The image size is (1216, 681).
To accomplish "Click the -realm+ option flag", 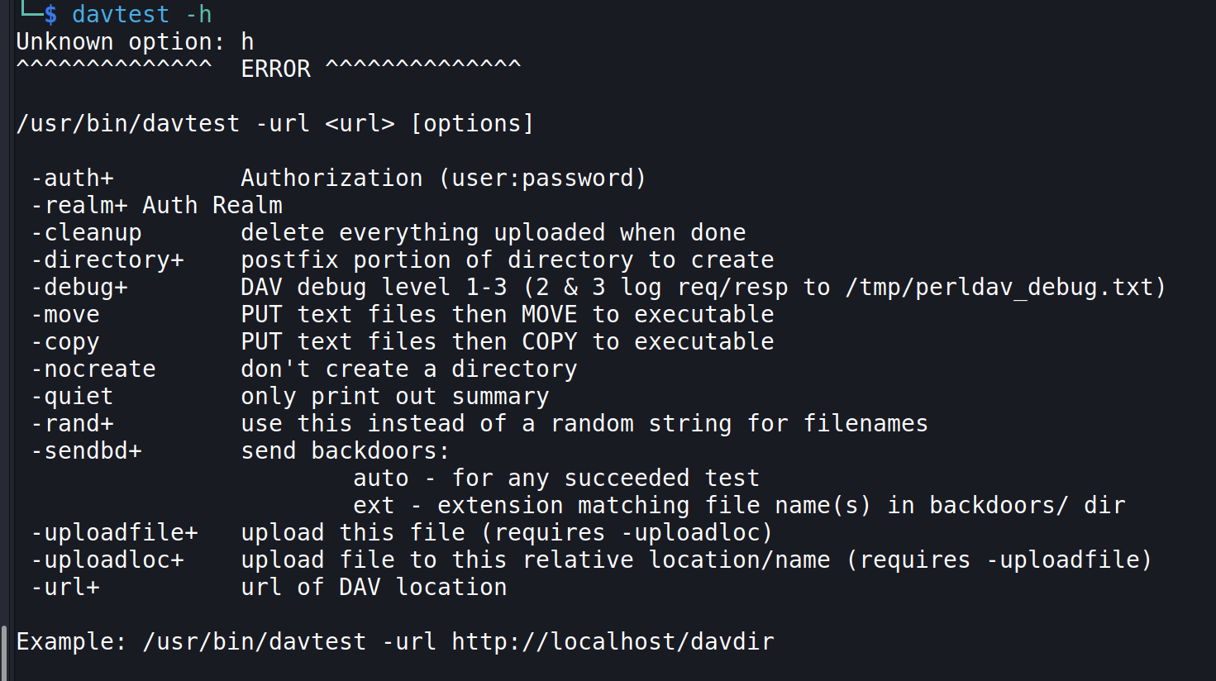I will (x=79, y=206).
